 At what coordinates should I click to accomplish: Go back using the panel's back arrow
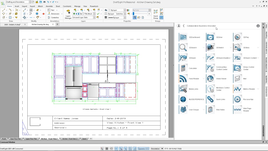pos(184,26)
